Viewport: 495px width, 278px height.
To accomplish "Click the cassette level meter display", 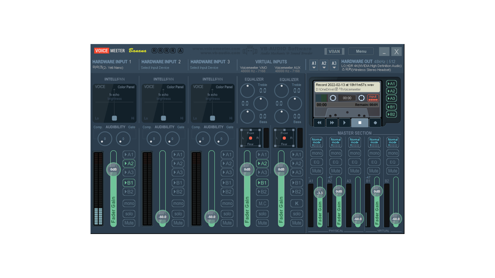I will [x=321, y=98].
